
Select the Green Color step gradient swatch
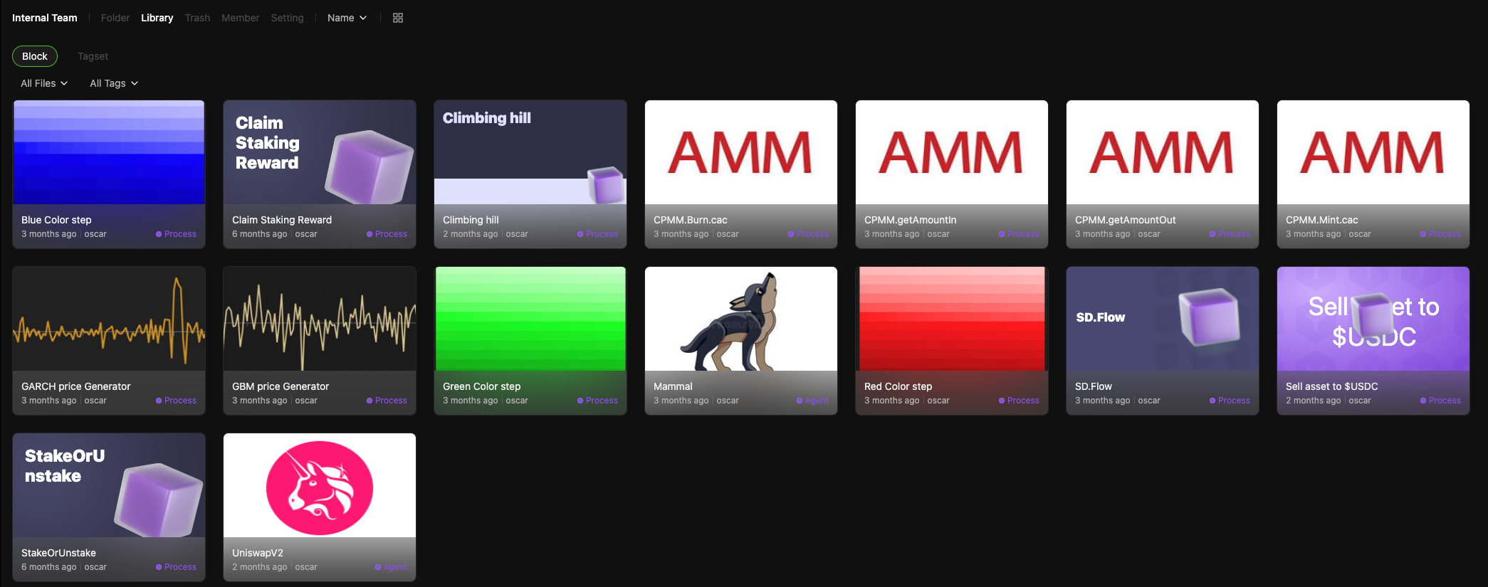coord(530,319)
